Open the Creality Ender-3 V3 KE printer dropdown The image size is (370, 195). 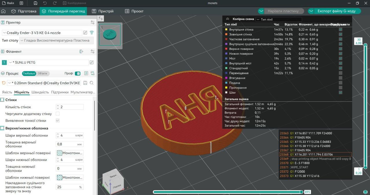[42, 33]
